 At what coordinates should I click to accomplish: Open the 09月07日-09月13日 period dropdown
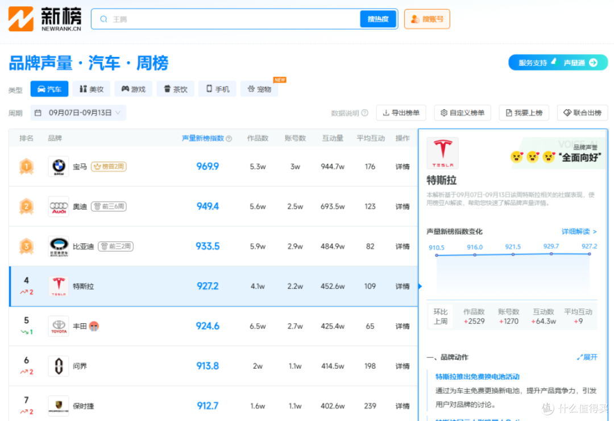pyautogui.click(x=78, y=112)
